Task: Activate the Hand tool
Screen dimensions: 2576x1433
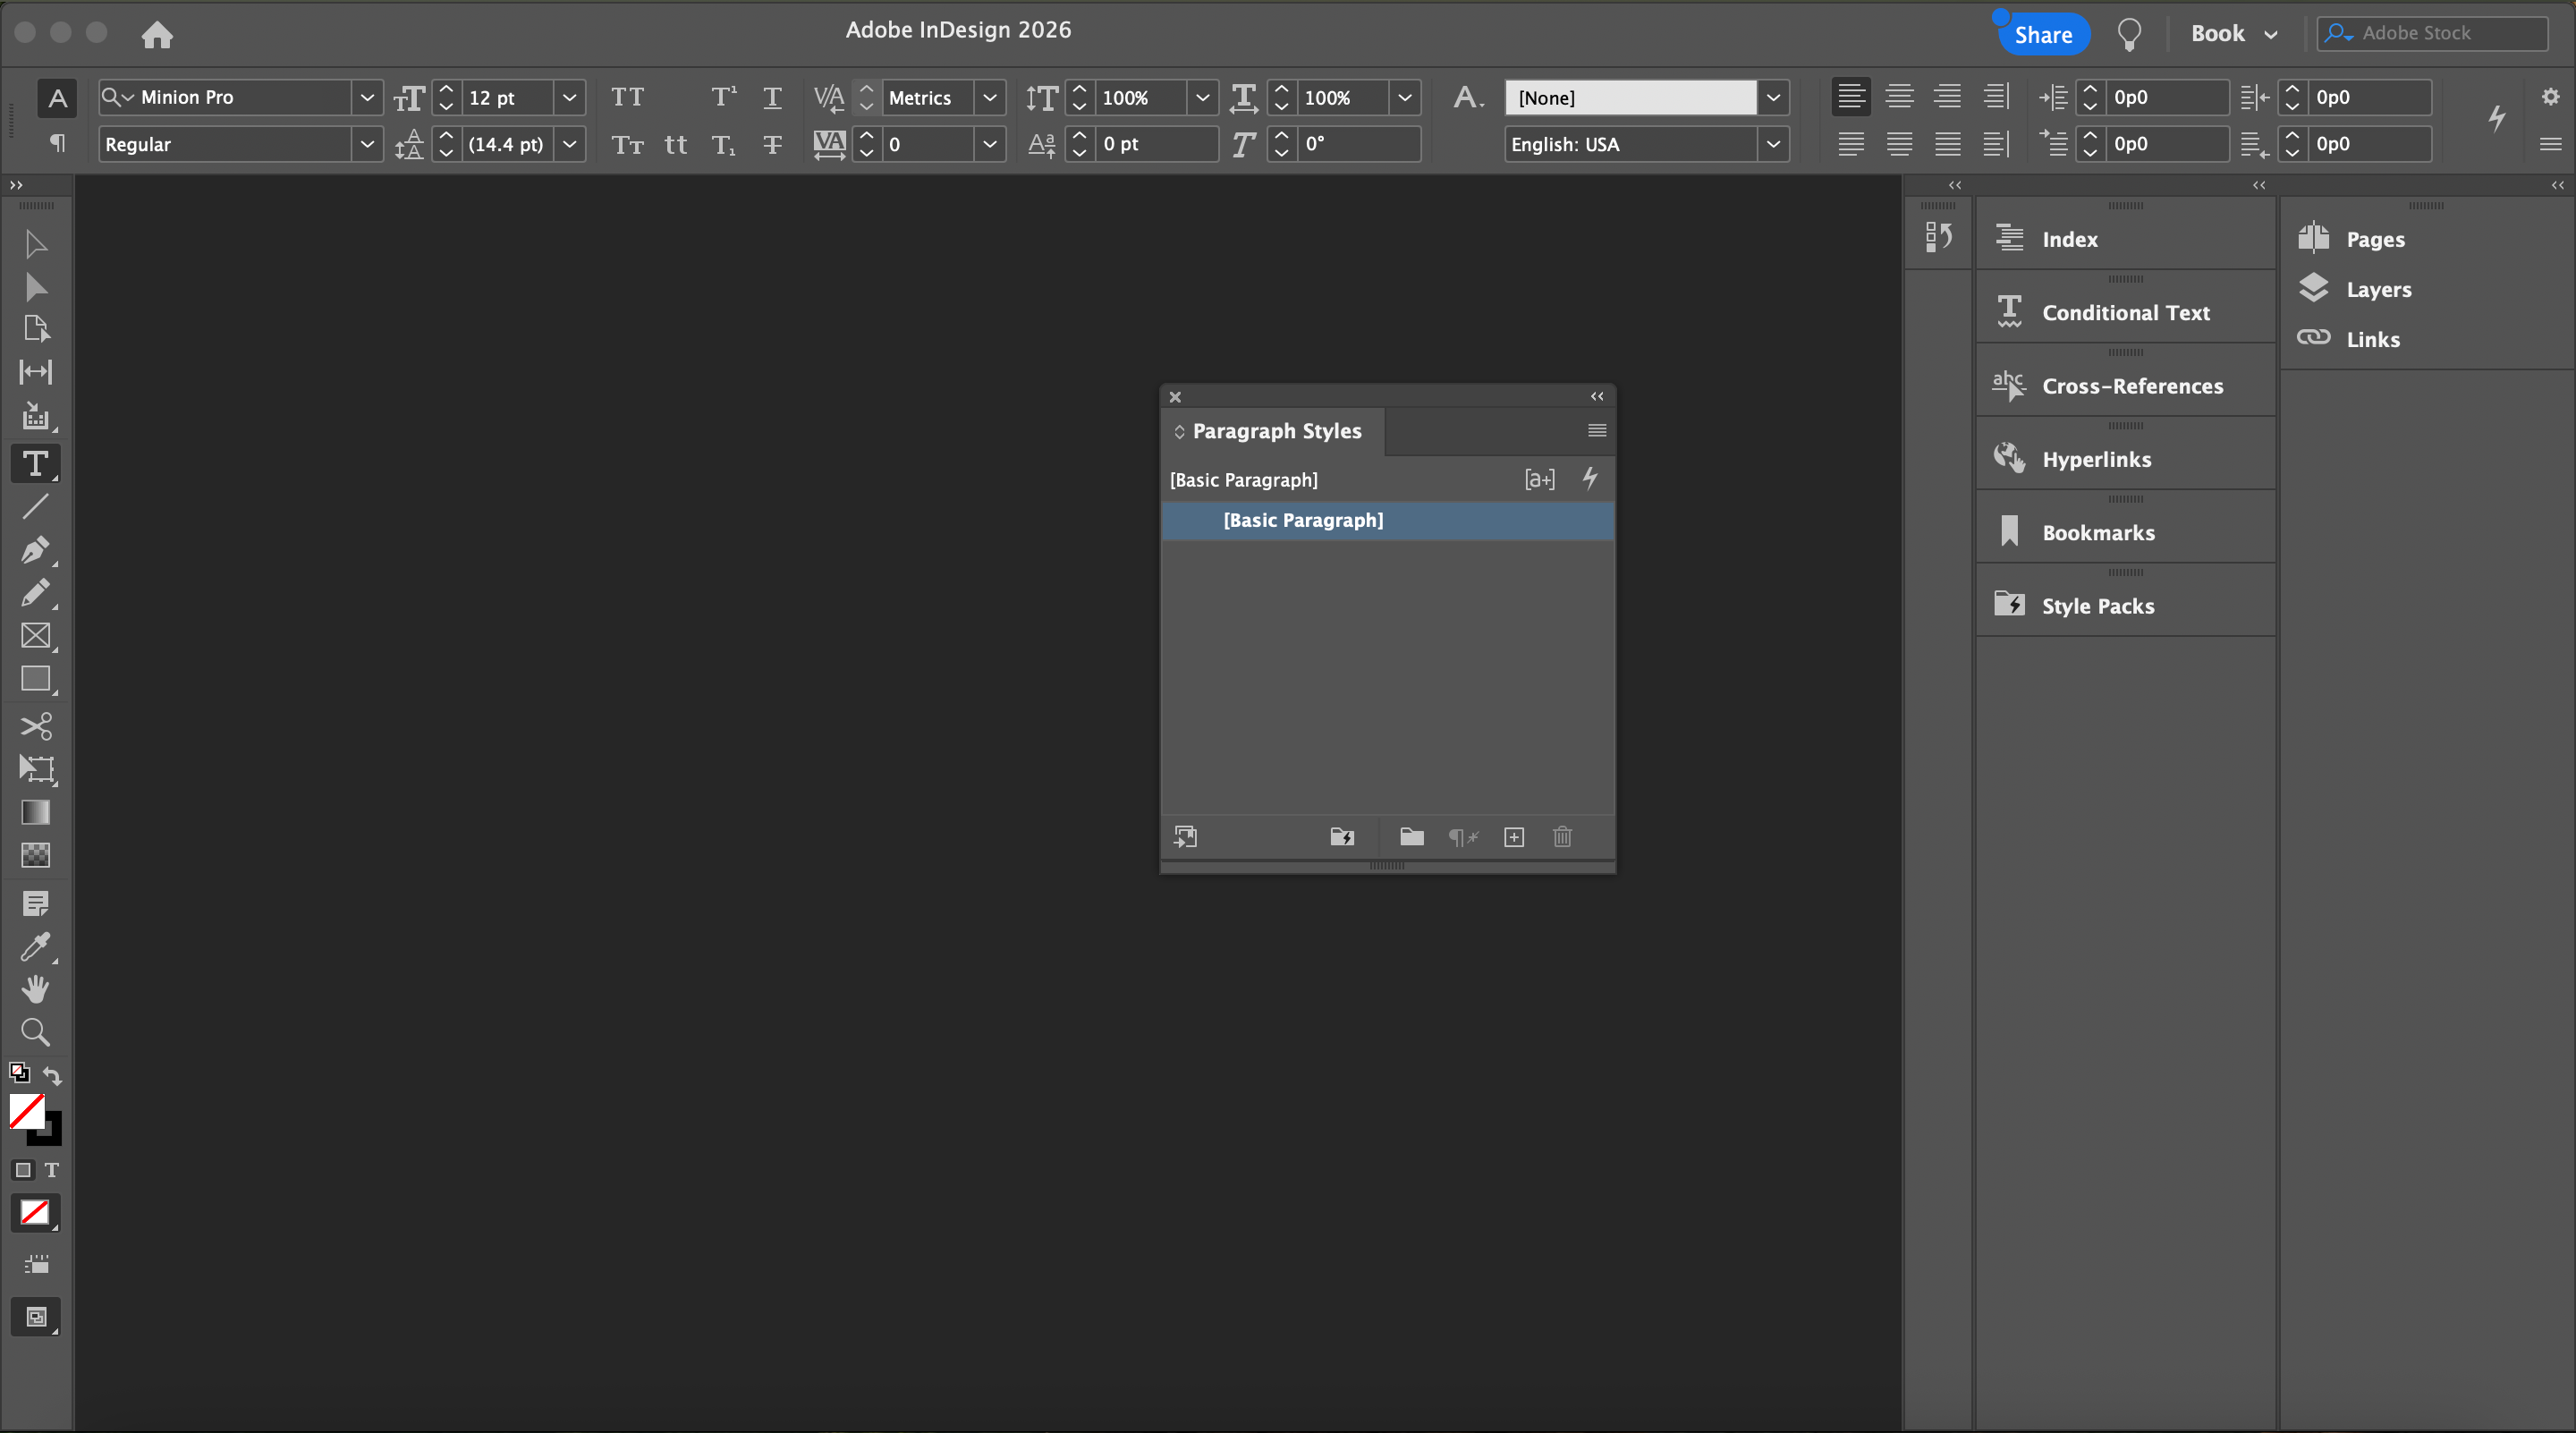Action: (x=35, y=989)
